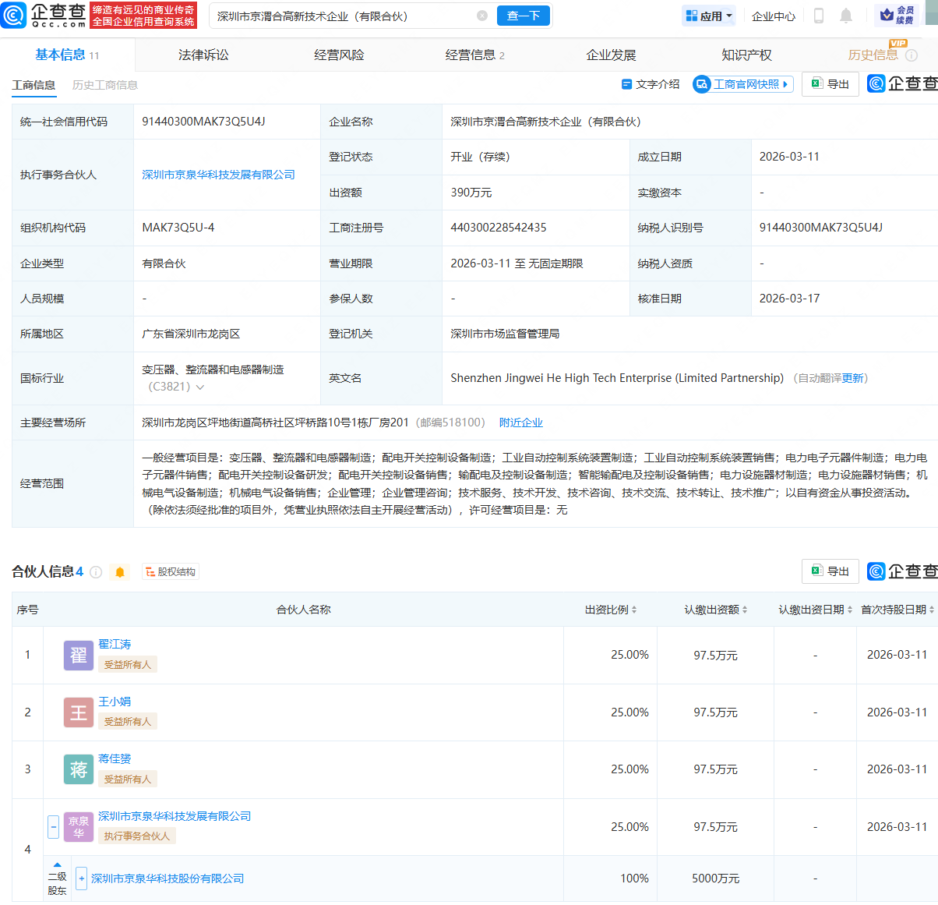938x905 pixels.
Task: Click the orange monitoring bell for partner info
Action: coord(120,572)
